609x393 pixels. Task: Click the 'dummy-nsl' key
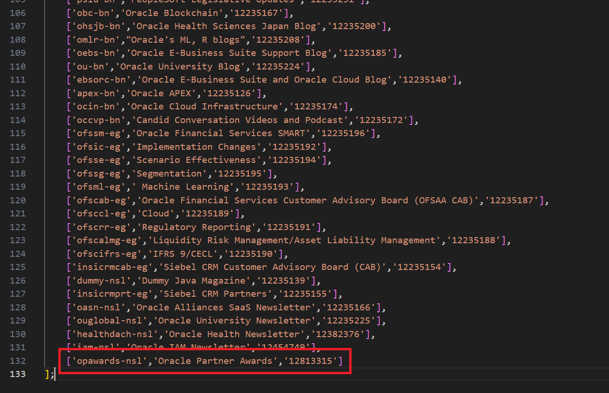click(x=101, y=281)
